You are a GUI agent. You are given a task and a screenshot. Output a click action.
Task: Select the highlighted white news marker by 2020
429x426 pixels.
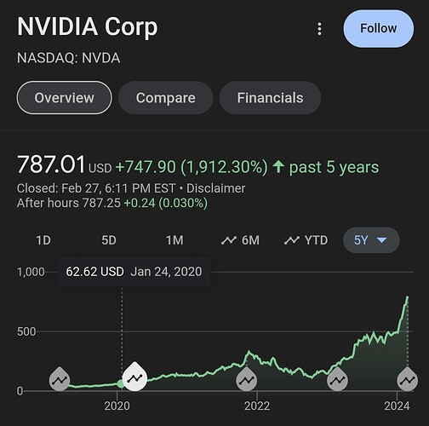tap(134, 377)
